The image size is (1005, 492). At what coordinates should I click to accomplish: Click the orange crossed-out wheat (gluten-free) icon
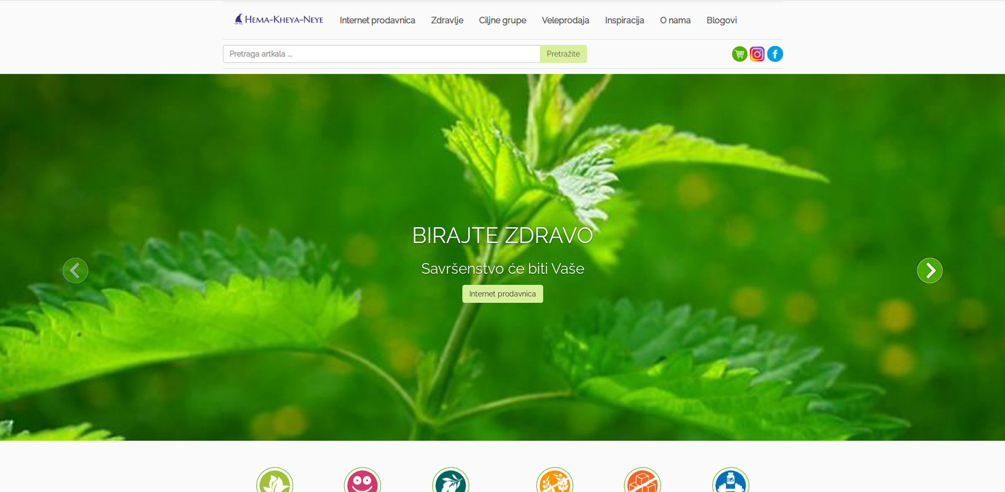[x=555, y=480]
